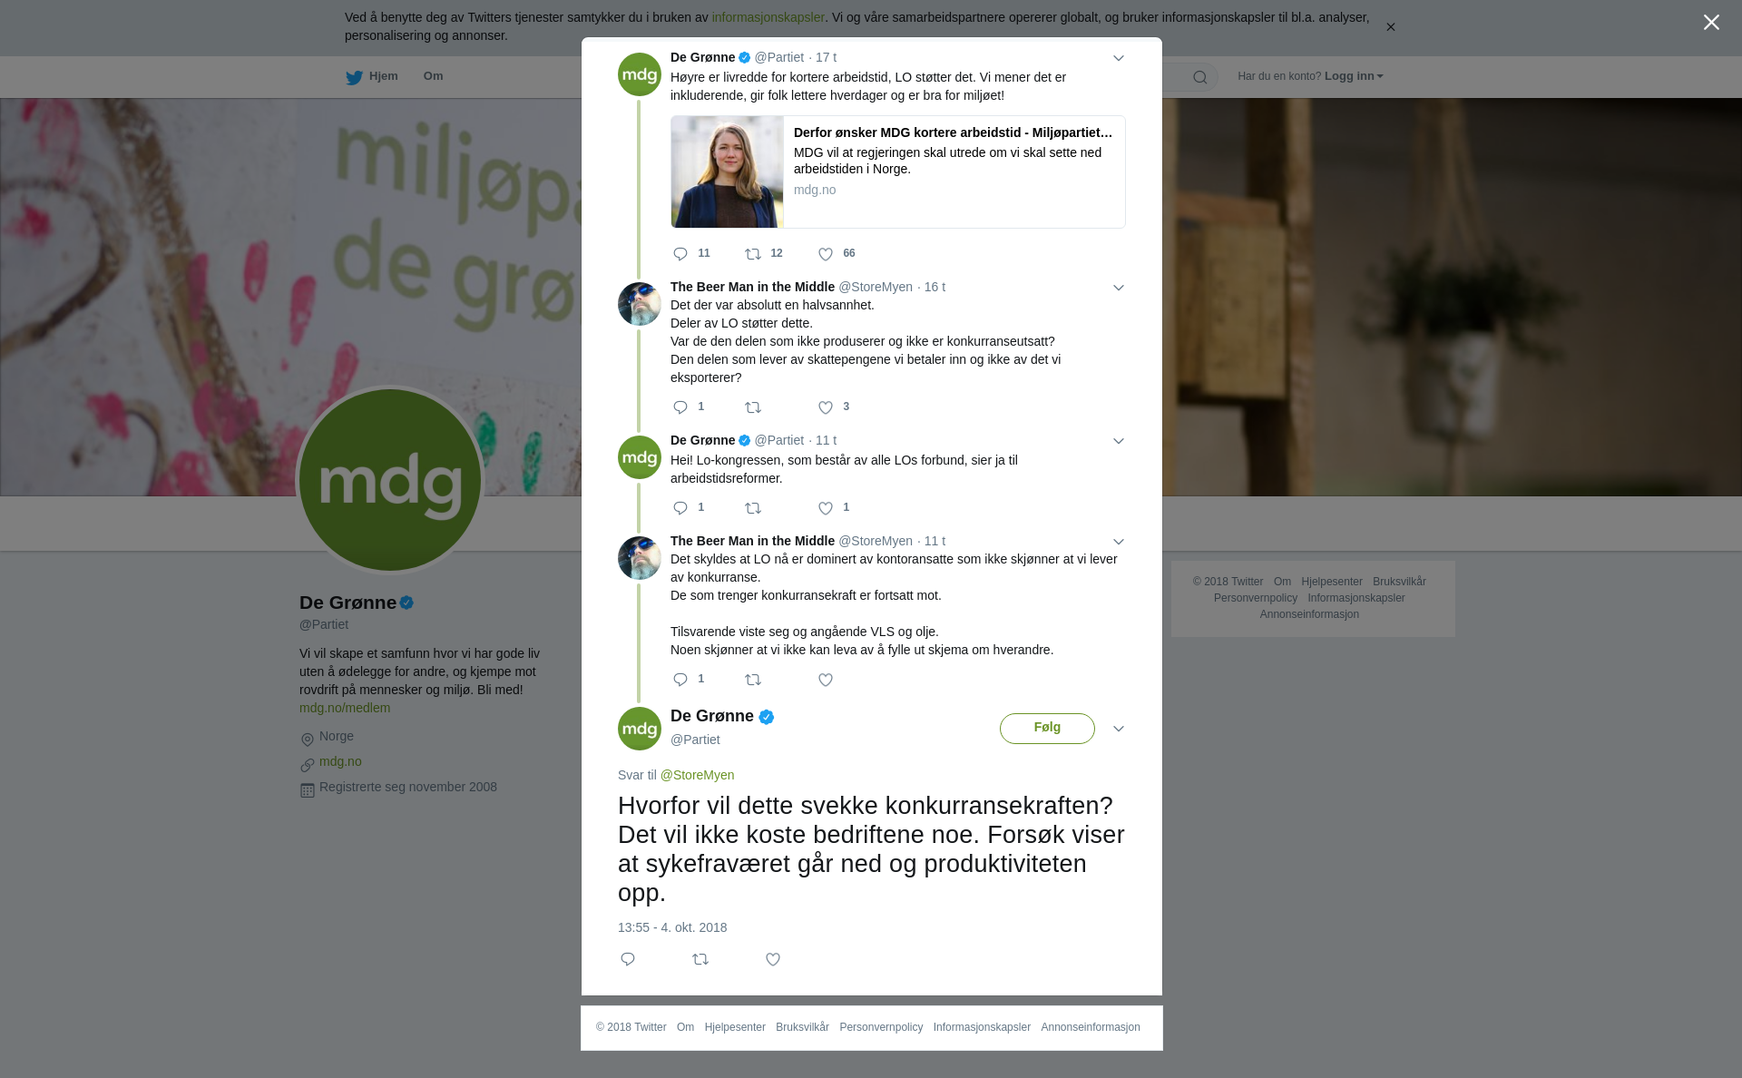
Task: Expand options chevron on 17 t tweet
Action: coord(1119,58)
